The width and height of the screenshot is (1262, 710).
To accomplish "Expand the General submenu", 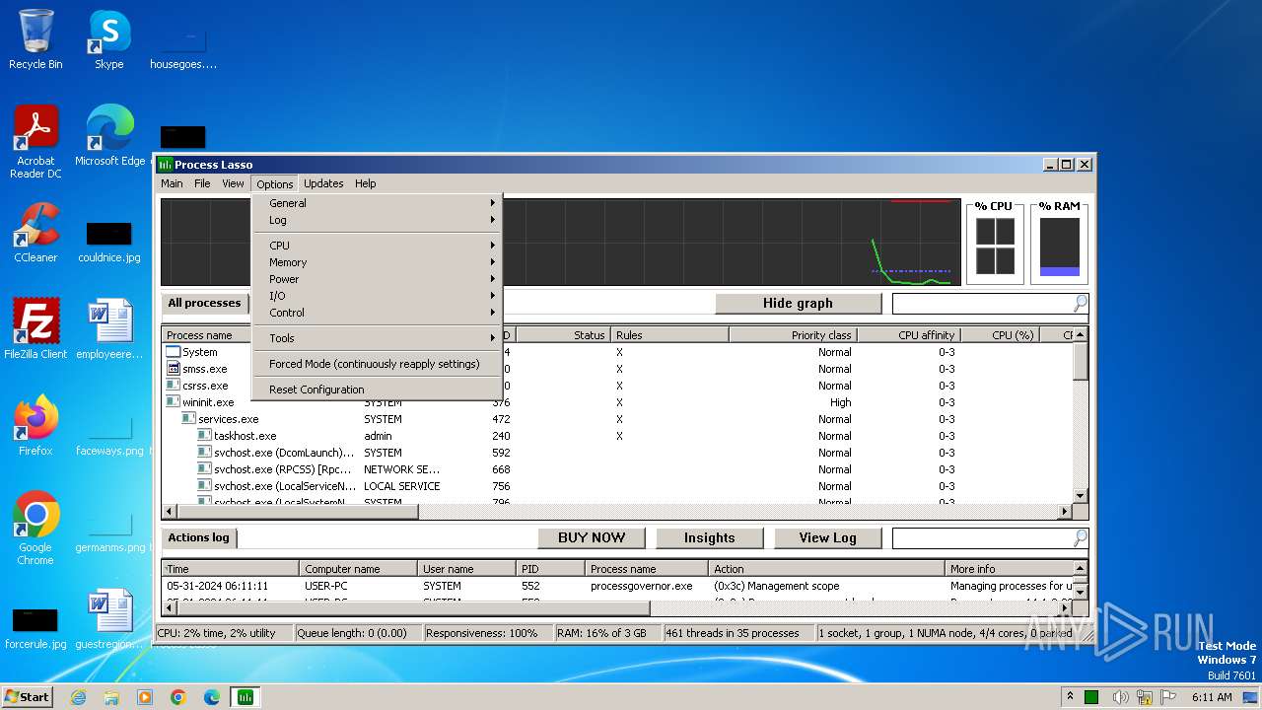I will pyautogui.click(x=378, y=203).
